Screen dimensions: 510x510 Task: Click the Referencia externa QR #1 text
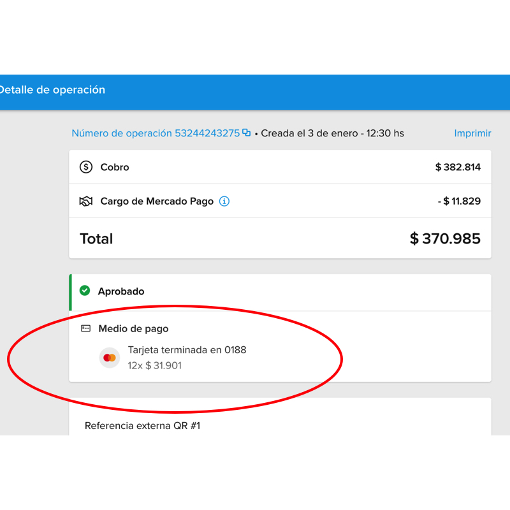pos(142,425)
